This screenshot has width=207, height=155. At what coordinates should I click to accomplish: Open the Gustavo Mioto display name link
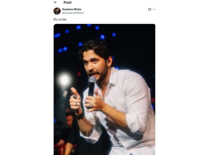click(x=72, y=9)
